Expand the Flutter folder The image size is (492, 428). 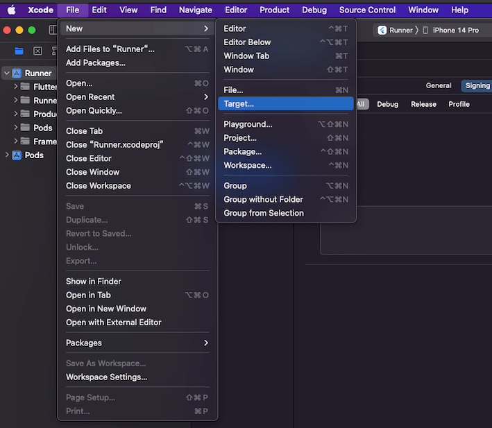click(x=15, y=87)
